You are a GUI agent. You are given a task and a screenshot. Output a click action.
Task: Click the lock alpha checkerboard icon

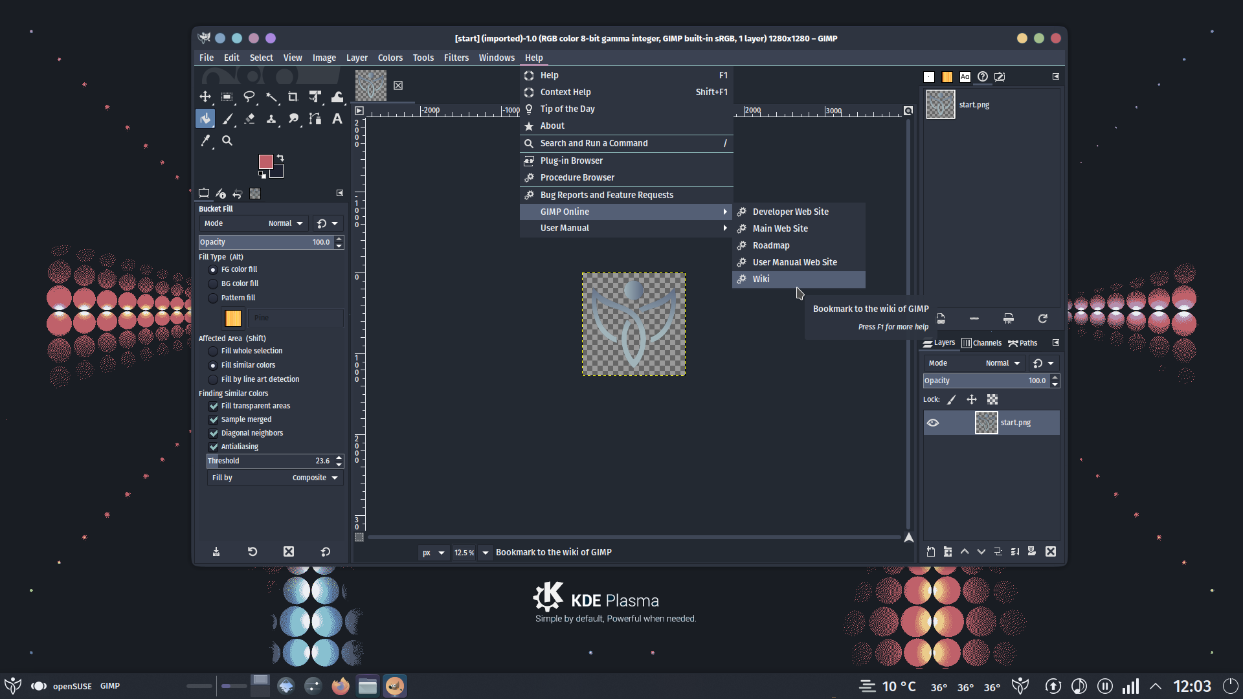[992, 399]
